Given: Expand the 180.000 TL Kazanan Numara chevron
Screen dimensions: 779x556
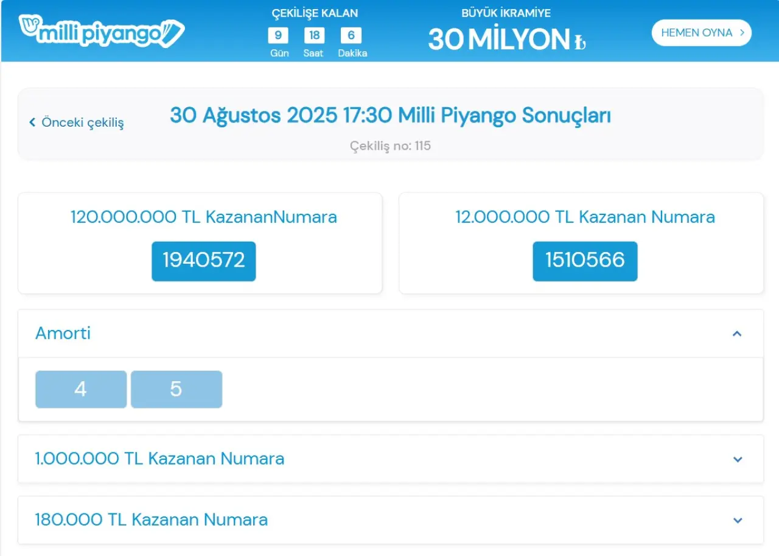Looking at the screenshot, I should 738,520.
